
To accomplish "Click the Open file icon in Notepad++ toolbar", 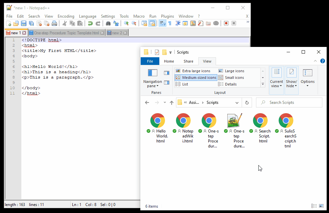I will click(x=16, y=23).
